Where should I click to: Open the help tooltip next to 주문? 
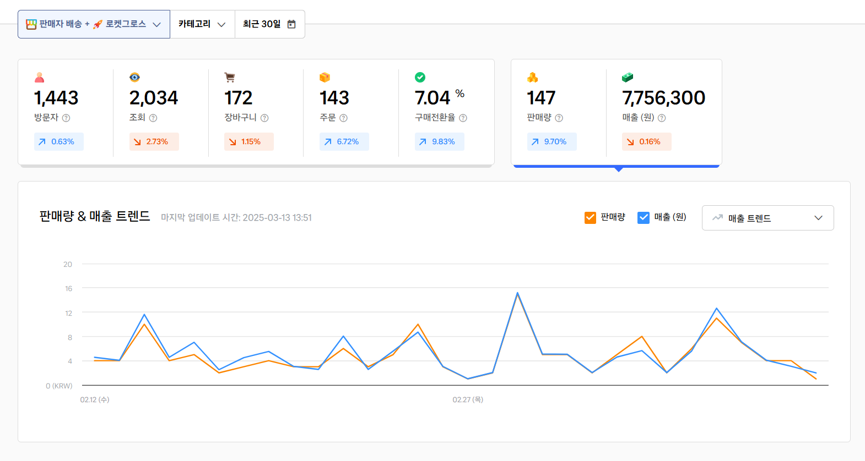click(x=343, y=118)
